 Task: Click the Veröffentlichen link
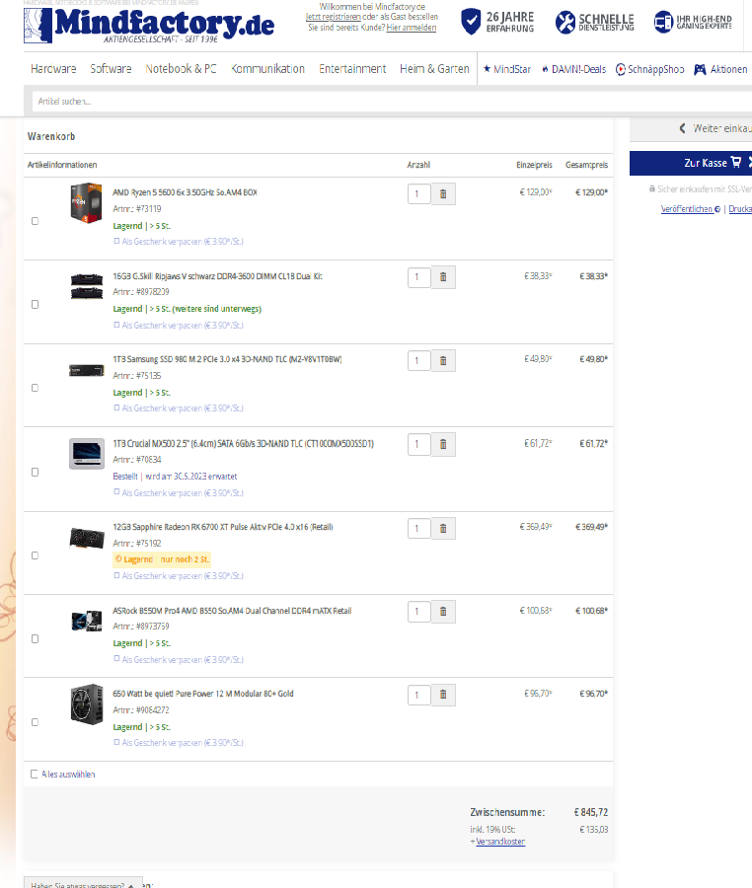pyautogui.click(x=690, y=209)
